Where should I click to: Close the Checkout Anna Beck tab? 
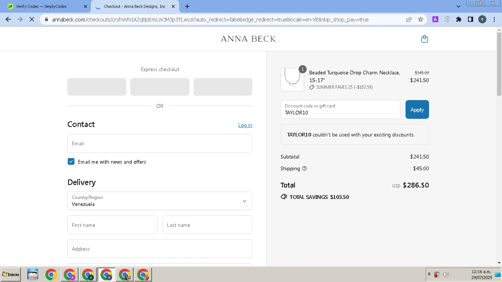[173, 6]
